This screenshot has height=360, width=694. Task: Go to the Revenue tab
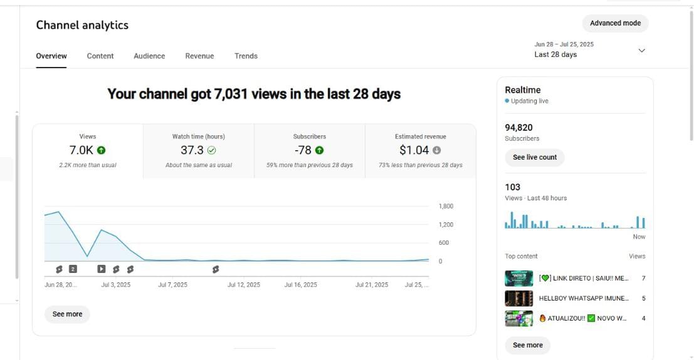point(199,56)
